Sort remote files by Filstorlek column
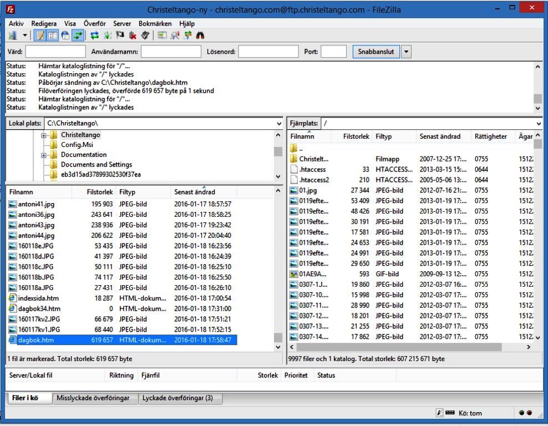Viewport: 548px width, 426px height. tap(352, 136)
